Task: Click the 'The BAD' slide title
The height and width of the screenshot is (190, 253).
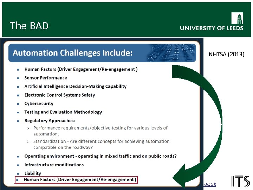Action: [x=29, y=26]
